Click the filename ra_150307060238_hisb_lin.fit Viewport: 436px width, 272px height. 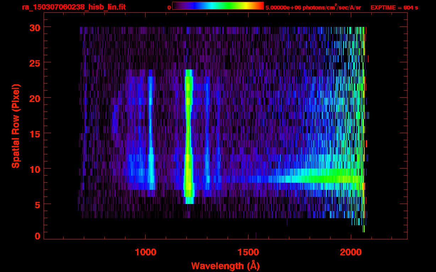[73, 7]
